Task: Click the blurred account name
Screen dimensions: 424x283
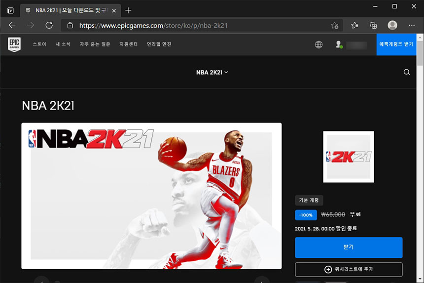Action: pos(356,45)
